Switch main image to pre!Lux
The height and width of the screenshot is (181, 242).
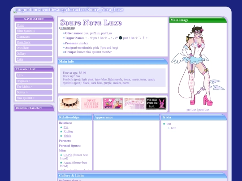click(191, 110)
